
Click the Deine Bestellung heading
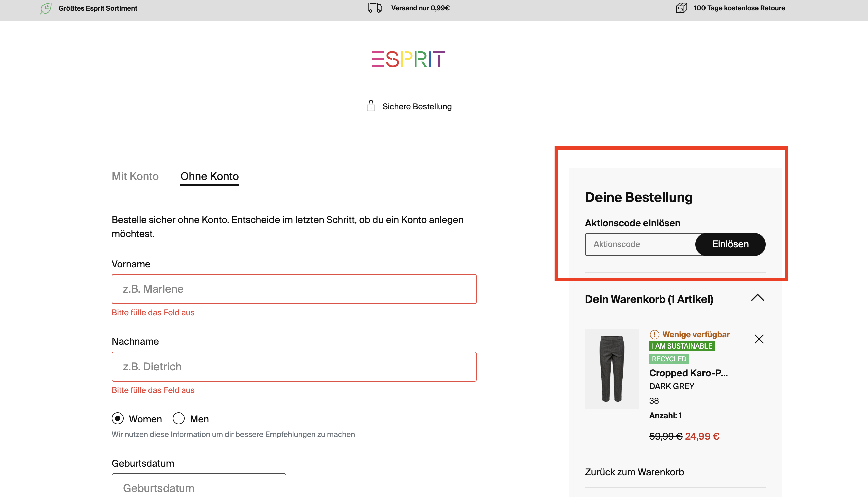point(639,197)
